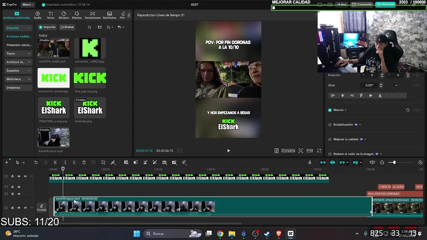Switch media grid view layout
This screenshot has width=427, height=240.
(99, 27)
